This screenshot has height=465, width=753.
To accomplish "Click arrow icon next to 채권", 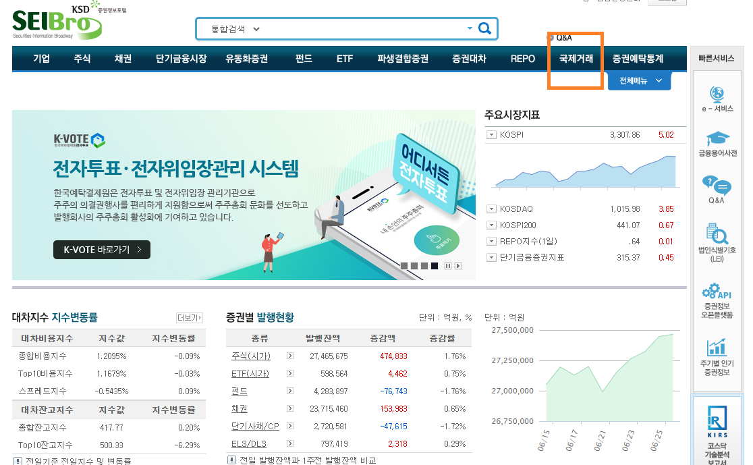I will pyautogui.click(x=290, y=408).
